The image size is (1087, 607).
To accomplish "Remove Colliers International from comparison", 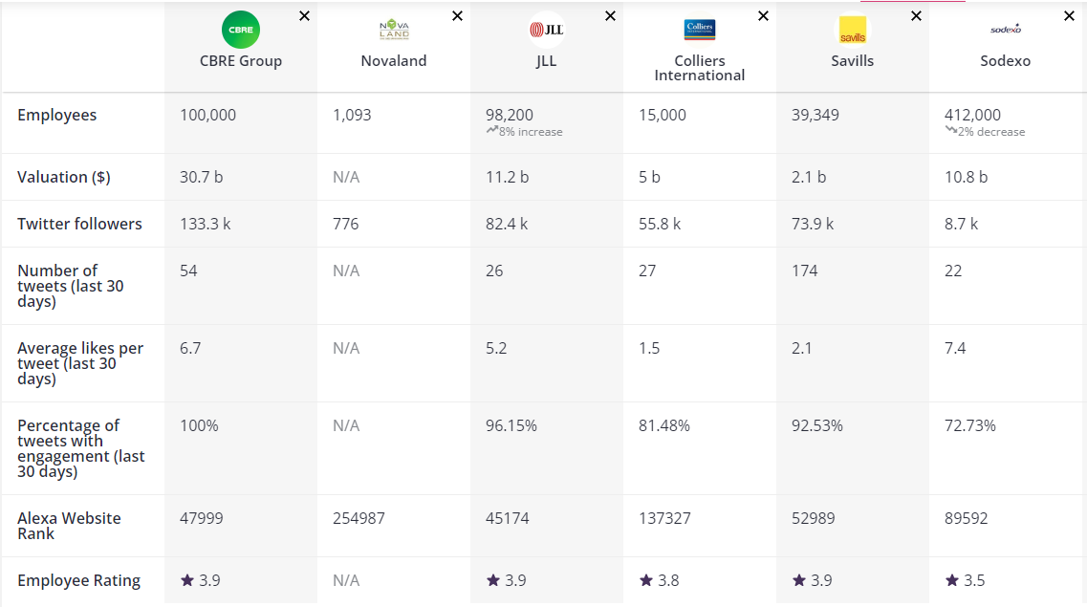I will tap(763, 16).
